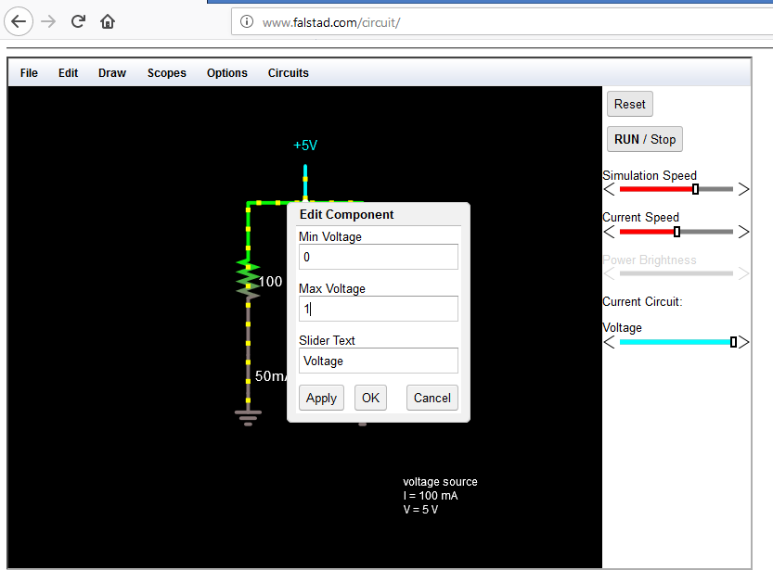Open the Draw menu
Viewport: 773px width, 583px height.
(112, 73)
